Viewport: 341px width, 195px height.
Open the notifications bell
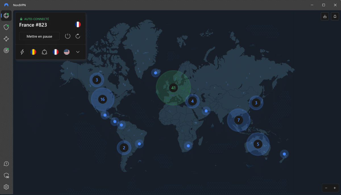[x=335, y=16]
